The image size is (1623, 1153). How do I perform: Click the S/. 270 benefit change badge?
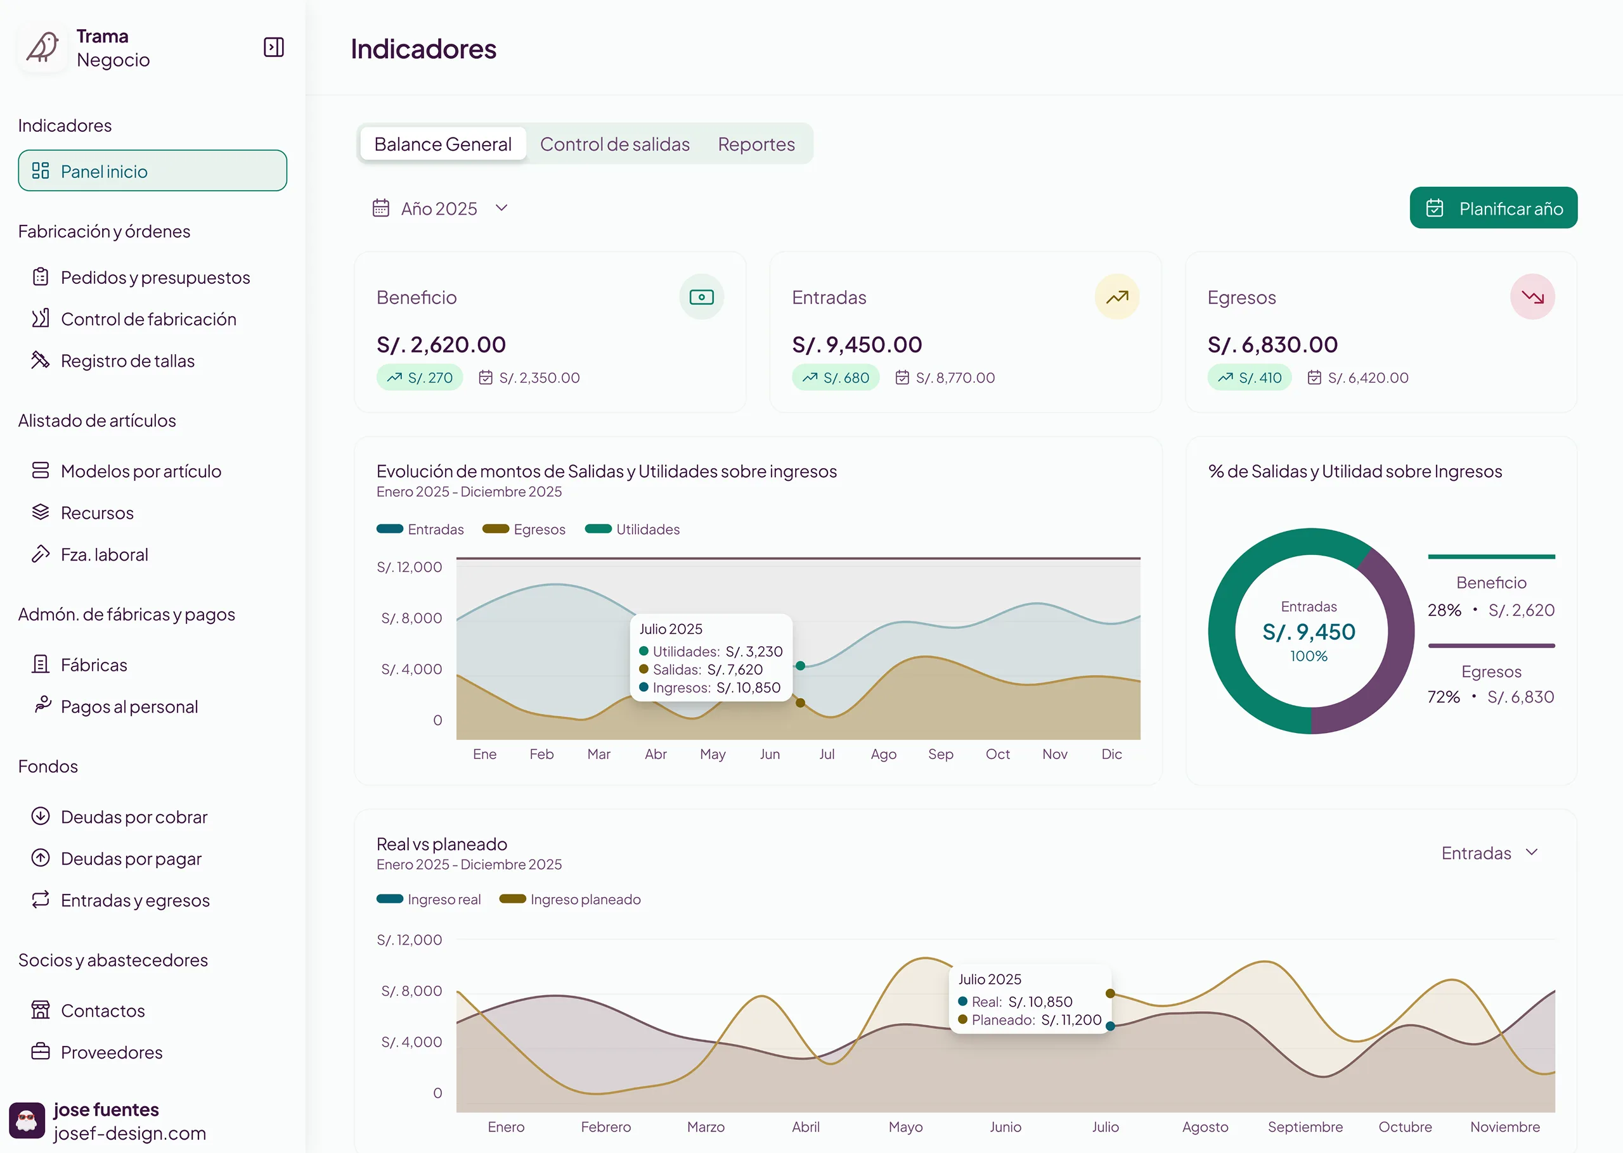click(420, 378)
